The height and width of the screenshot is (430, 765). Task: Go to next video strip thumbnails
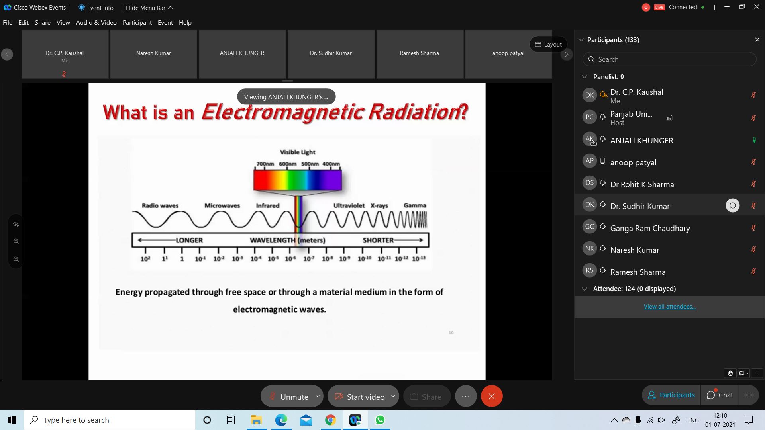click(x=566, y=54)
